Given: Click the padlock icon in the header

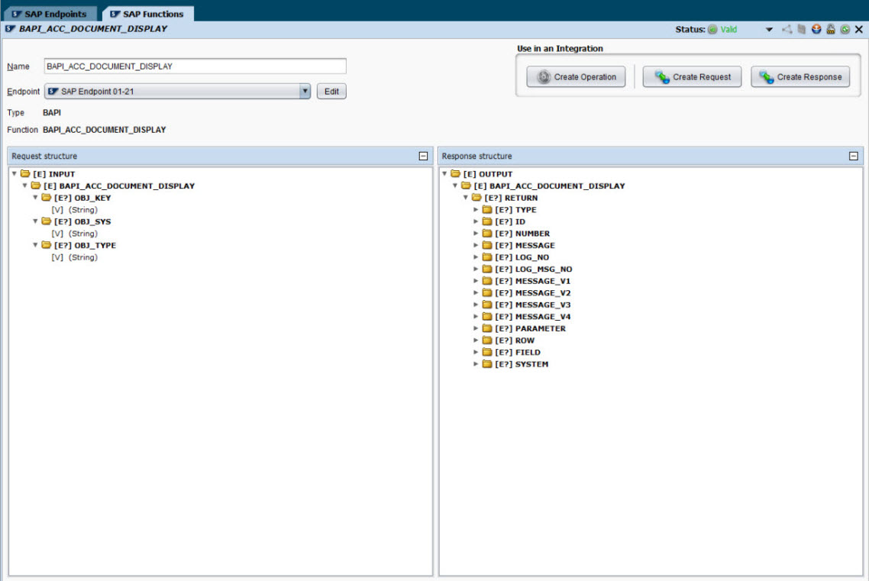Looking at the screenshot, I should (831, 29).
